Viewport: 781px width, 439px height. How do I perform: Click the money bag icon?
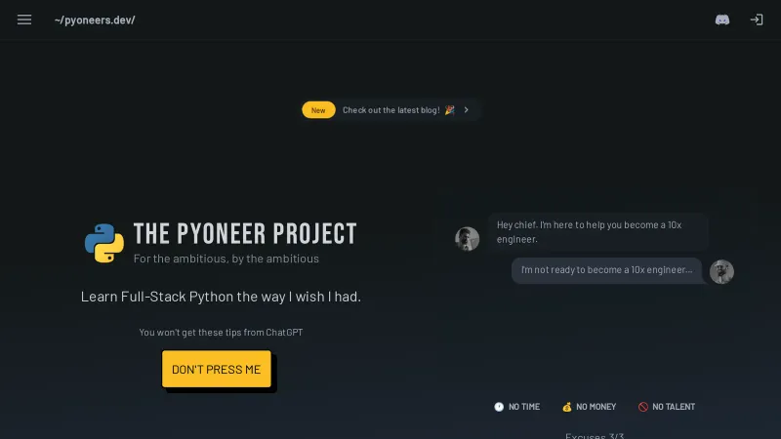566,407
